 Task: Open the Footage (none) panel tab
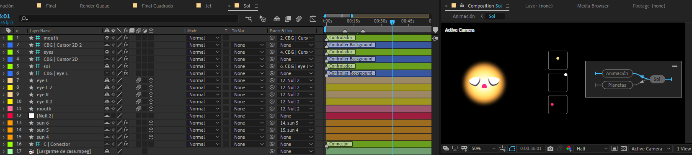click(x=649, y=6)
